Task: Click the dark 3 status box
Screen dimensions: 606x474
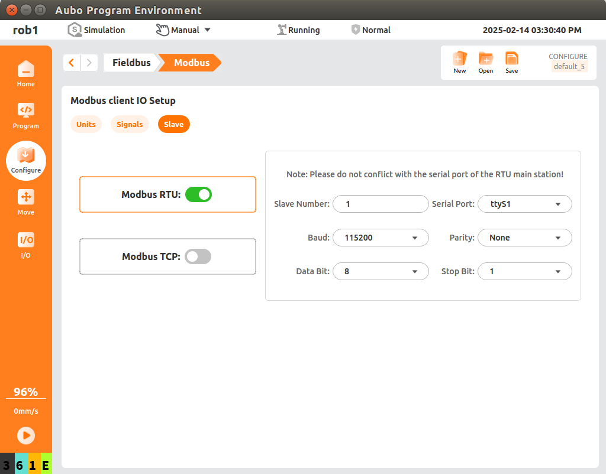Action: click(x=7, y=465)
